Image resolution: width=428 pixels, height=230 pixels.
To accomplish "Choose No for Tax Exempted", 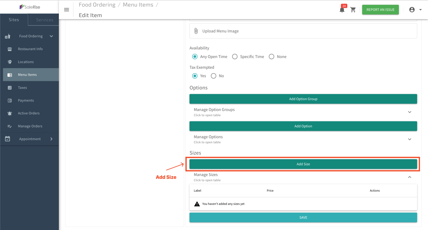I will click(x=213, y=76).
